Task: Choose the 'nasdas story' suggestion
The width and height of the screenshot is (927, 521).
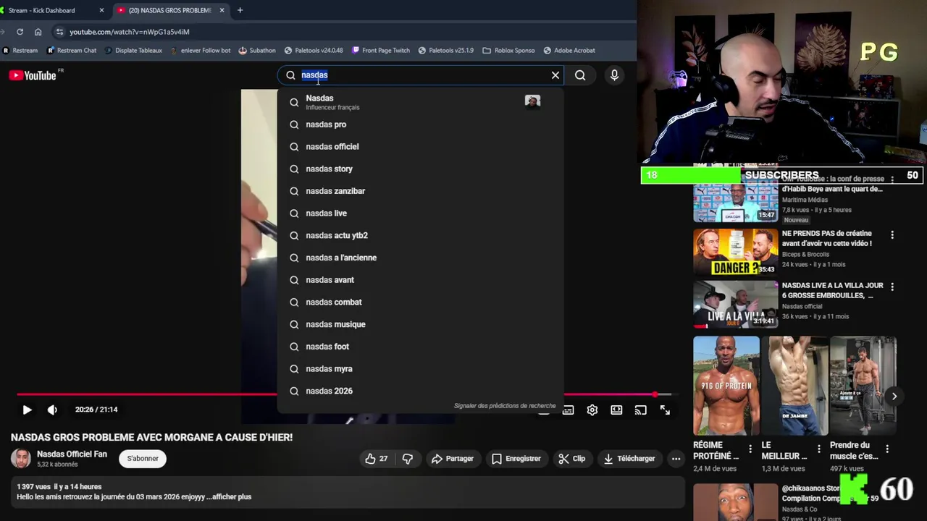Action: (420, 169)
